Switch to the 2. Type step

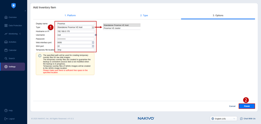tap(144, 15)
